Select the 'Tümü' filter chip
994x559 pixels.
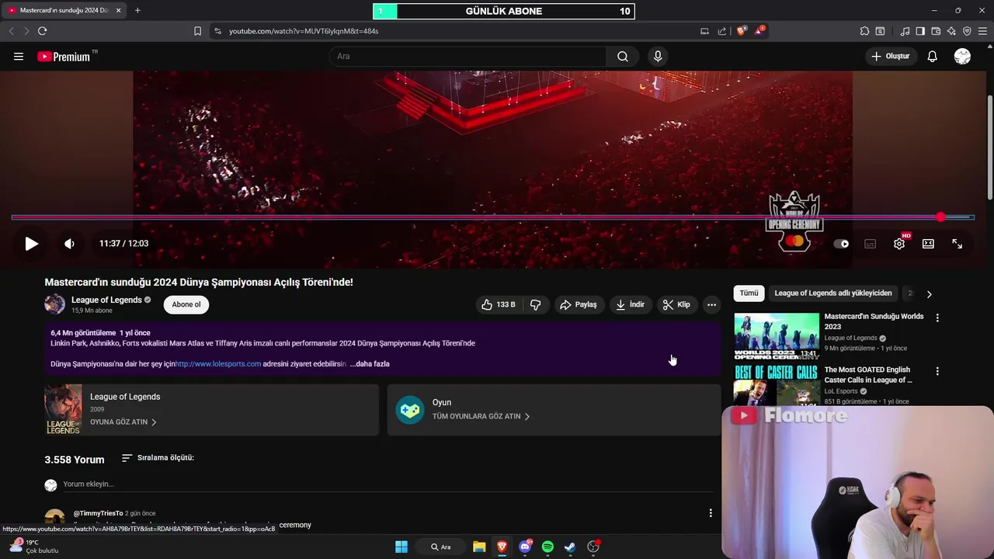coord(749,293)
